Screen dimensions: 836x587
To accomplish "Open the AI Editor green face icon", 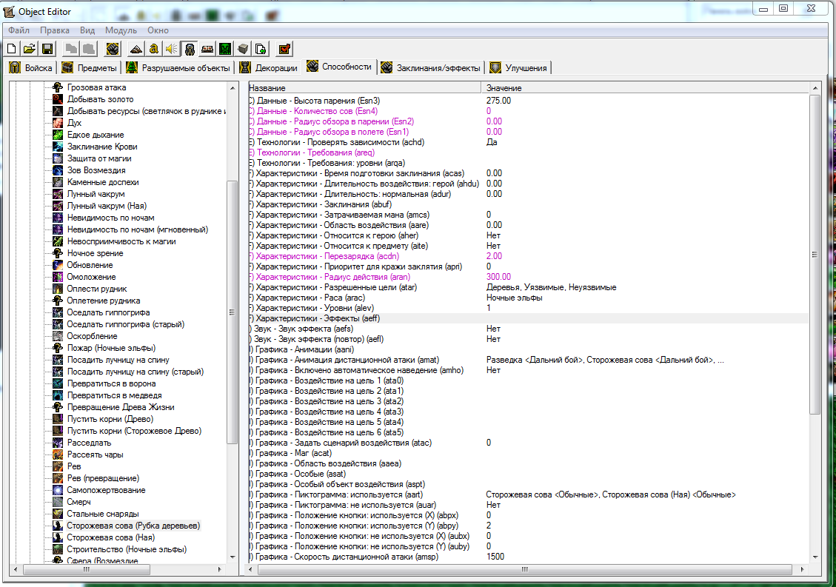I will [x=224, y=49].
